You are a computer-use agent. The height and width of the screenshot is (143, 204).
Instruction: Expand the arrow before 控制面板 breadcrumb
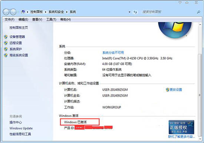(27, 12)
